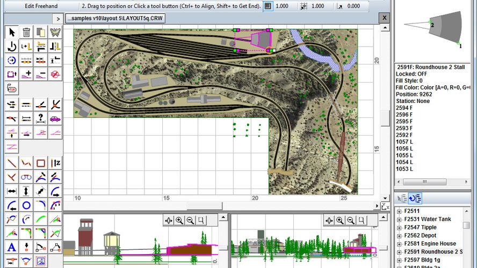Select 2594 F in the properties list
This screenshot has height=268, width=477.
click(404, 108)
